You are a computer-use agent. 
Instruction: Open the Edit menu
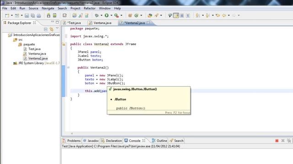coord(13,8)
